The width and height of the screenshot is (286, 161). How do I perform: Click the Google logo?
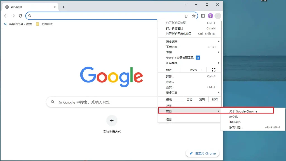tap(112, 77)
